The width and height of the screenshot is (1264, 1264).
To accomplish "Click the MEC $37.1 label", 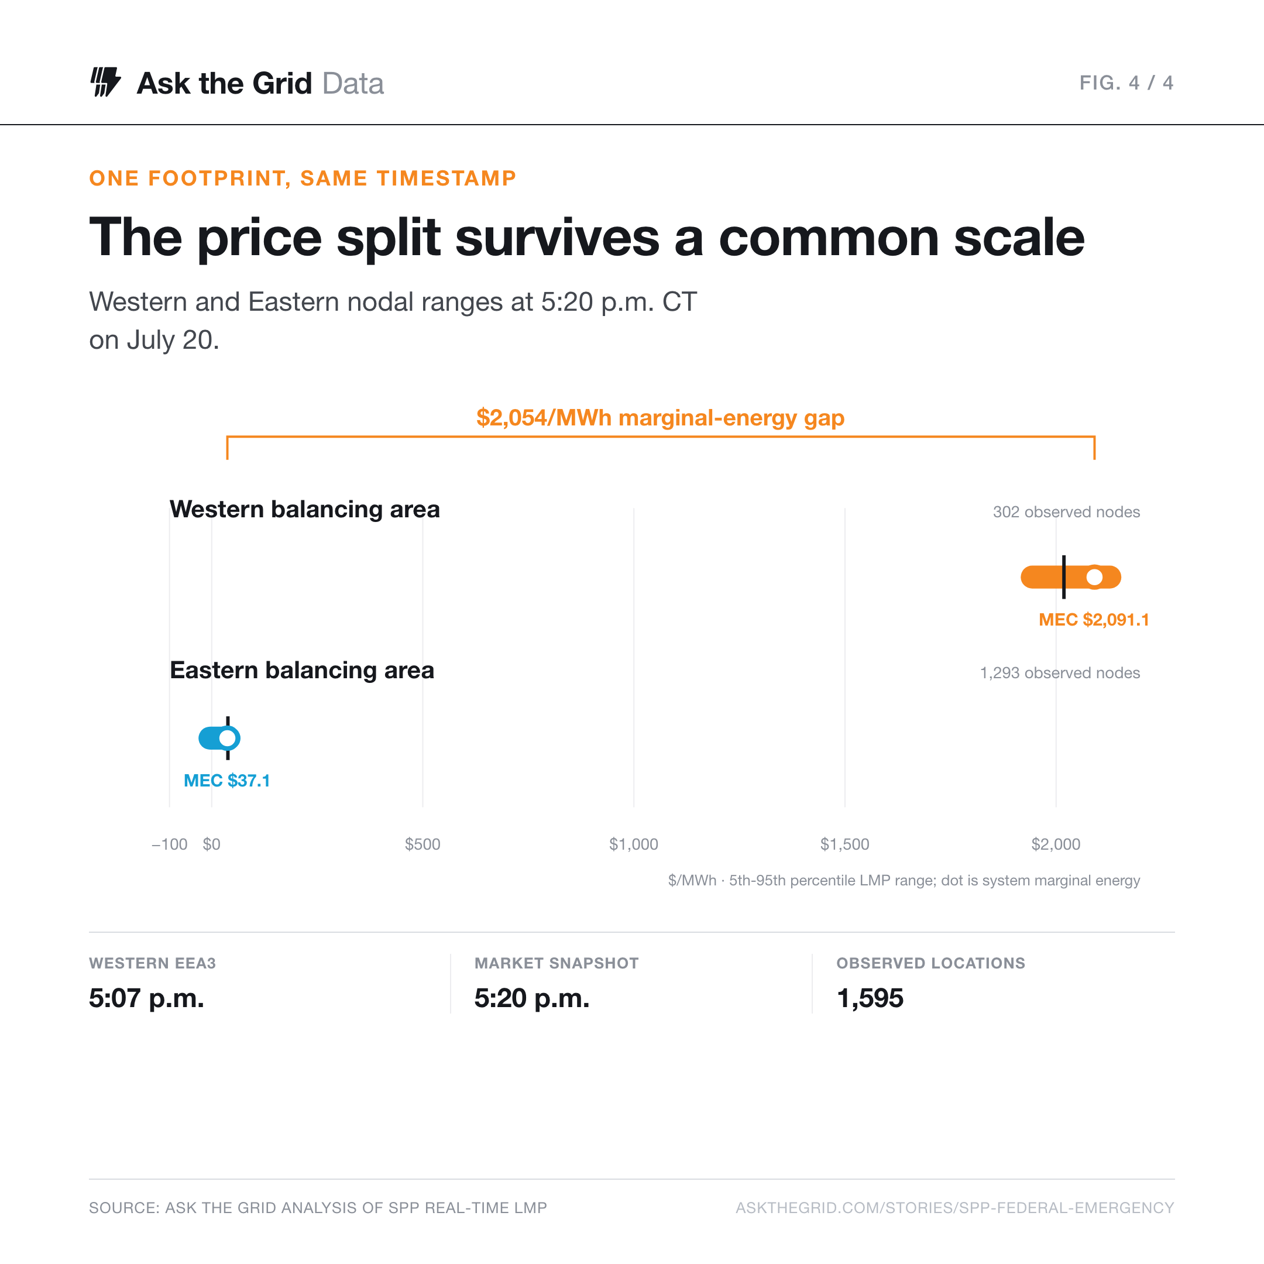I will tap(227, 781).
